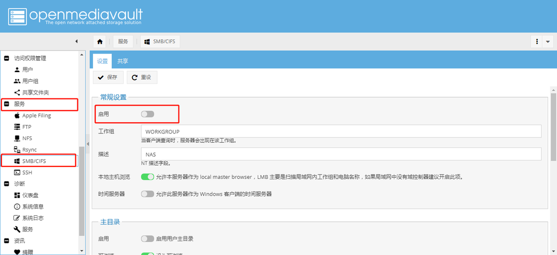
Task: Click the 主目录 section heading
Action: point(110,222)
